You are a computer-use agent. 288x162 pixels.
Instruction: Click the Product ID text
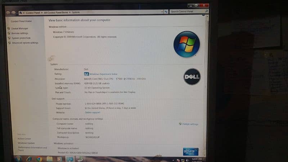point(78,153)
